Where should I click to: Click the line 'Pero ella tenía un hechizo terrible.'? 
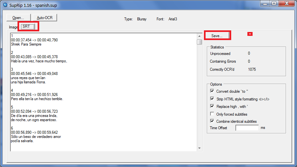point(37,99)
